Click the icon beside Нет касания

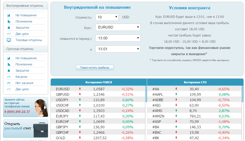point(9,83)
